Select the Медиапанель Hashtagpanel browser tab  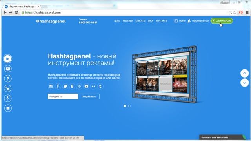pyautogui.click(x=22, y=7)
